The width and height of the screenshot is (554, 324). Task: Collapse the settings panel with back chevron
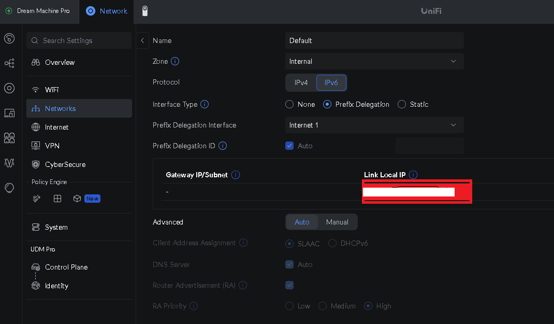tap(142, 40)
